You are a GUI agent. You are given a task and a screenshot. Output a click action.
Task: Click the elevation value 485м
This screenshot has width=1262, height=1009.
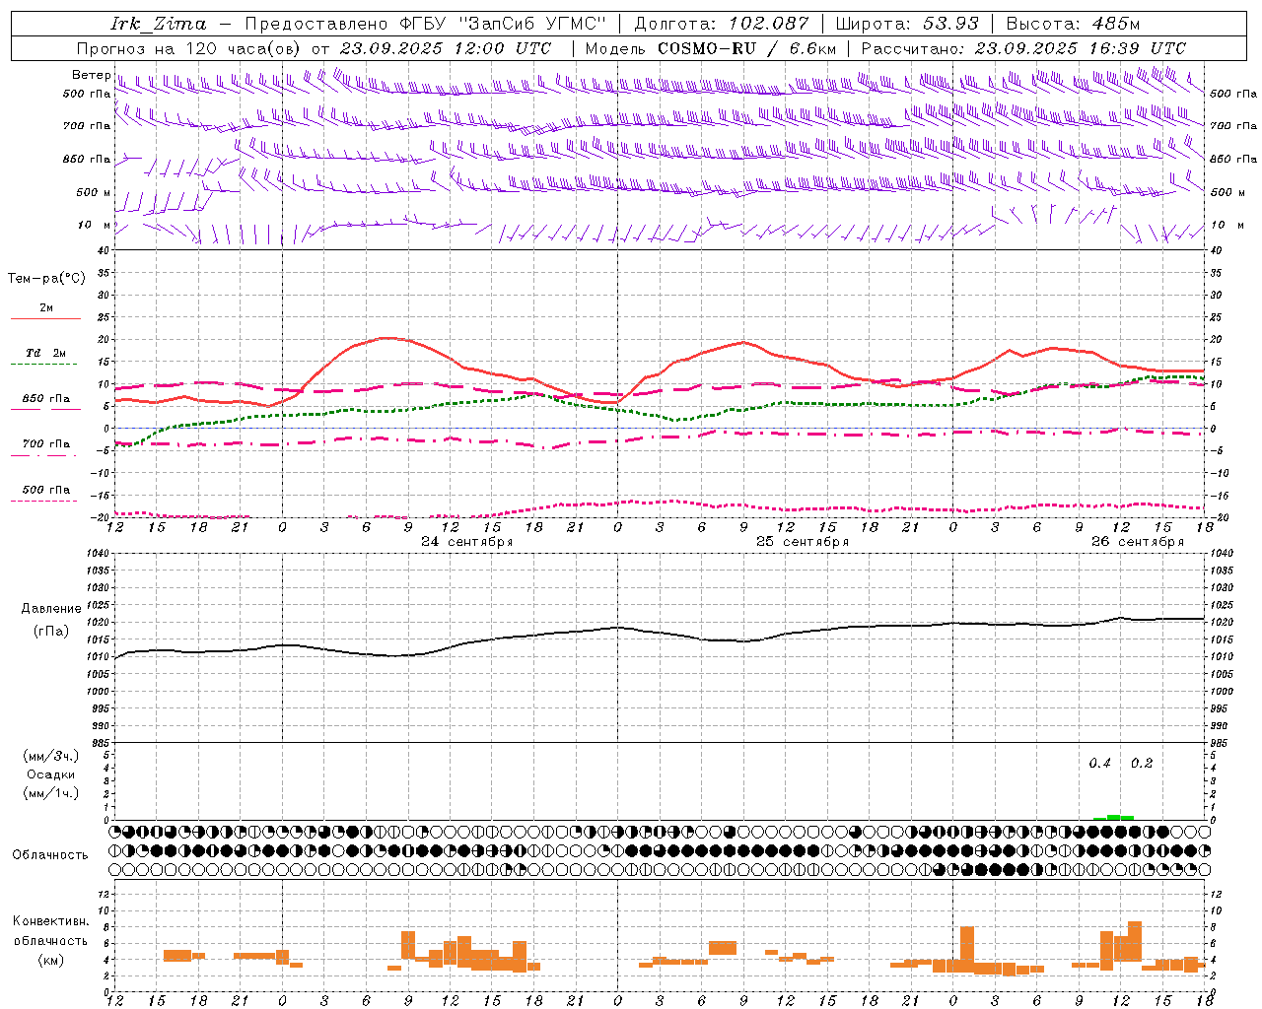tap(1116, 24)
